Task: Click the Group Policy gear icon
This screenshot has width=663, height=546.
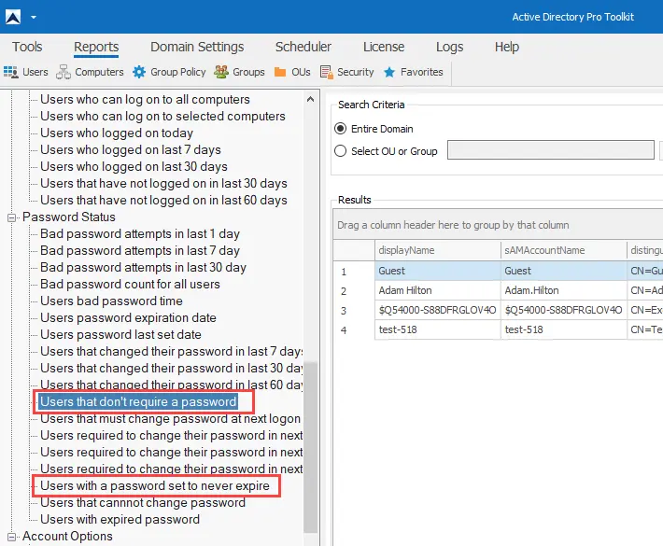Action: pos(139,72)
